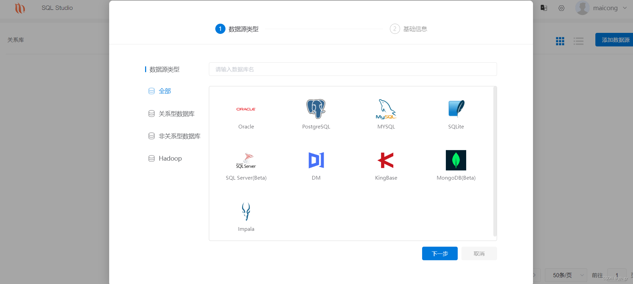Click database icon beside 关系型数据库
Screen dimensions: 633x284
click(152, 114)
